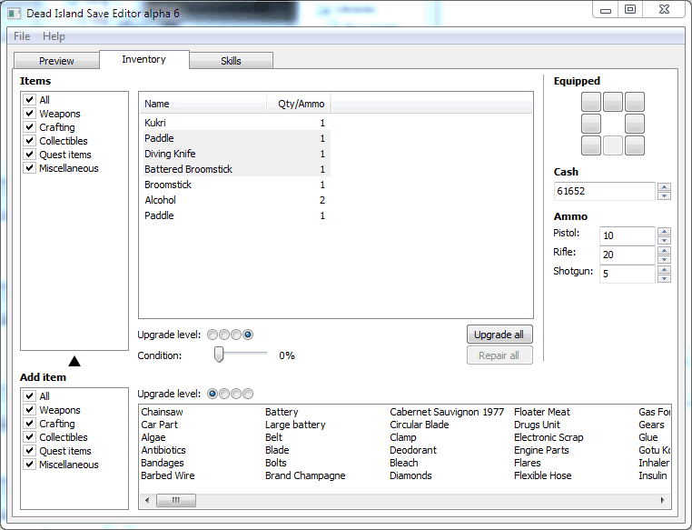Viewport: 692px width, 530px height.
Task: Open the File menu
Action: (x=22, y=36)
